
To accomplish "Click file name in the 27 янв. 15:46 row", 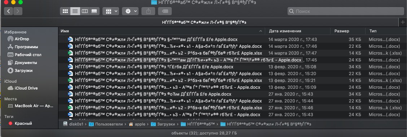I will (169, 108).
